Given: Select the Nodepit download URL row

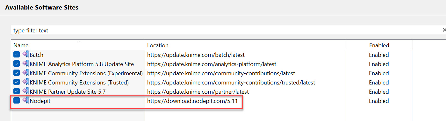Looking at the screenshot, I should (192, 101).
